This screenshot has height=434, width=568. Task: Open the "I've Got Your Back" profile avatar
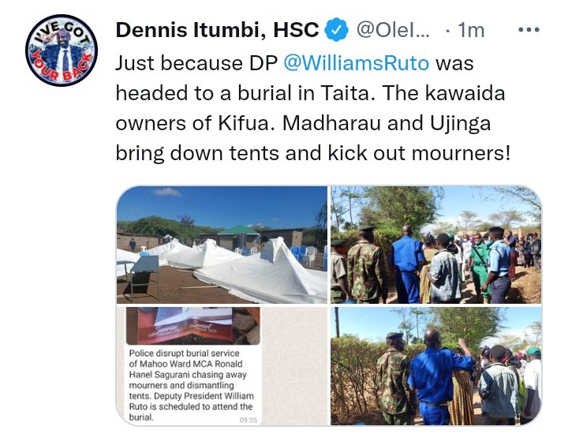(x=62, y=51)
